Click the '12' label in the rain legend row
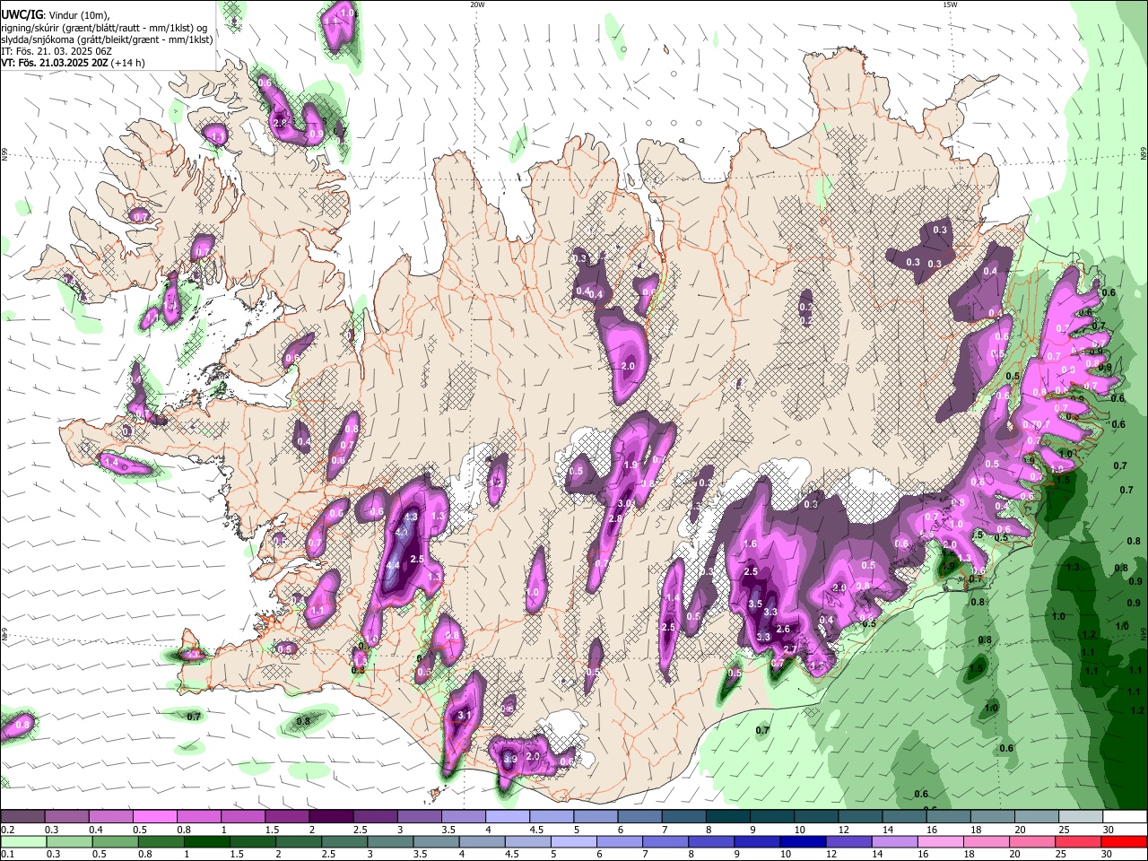 831,854
